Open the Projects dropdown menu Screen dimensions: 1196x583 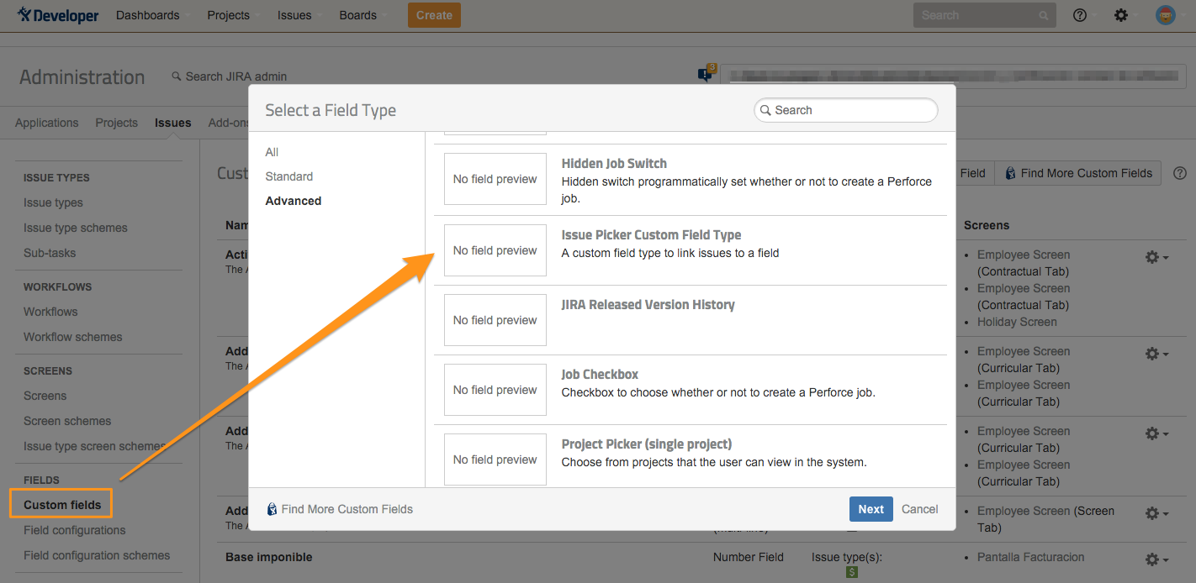pyautogui.click(x=233, y=15)
